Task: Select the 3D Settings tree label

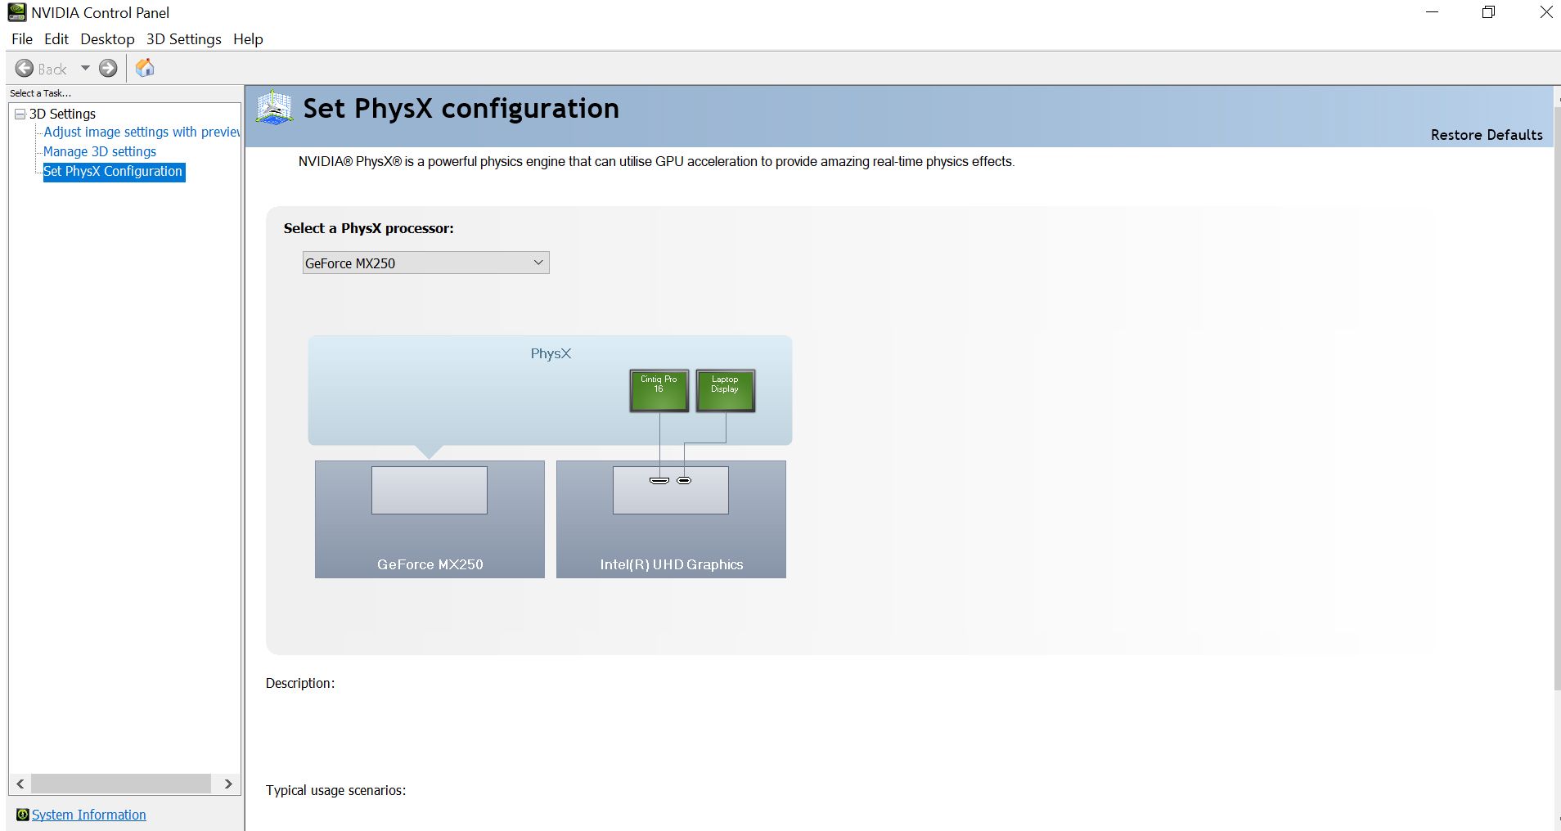Action: click(62, 114)
